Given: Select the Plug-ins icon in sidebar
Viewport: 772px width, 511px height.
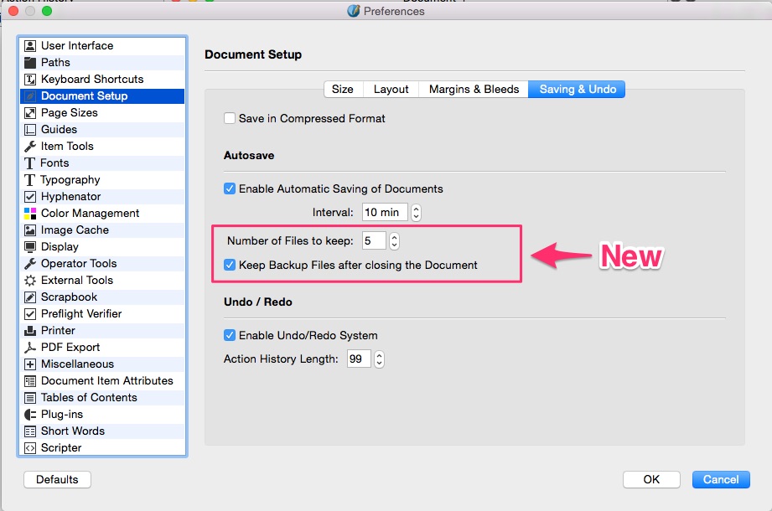Looking at the screenshot, I should [x=30, y=415].
